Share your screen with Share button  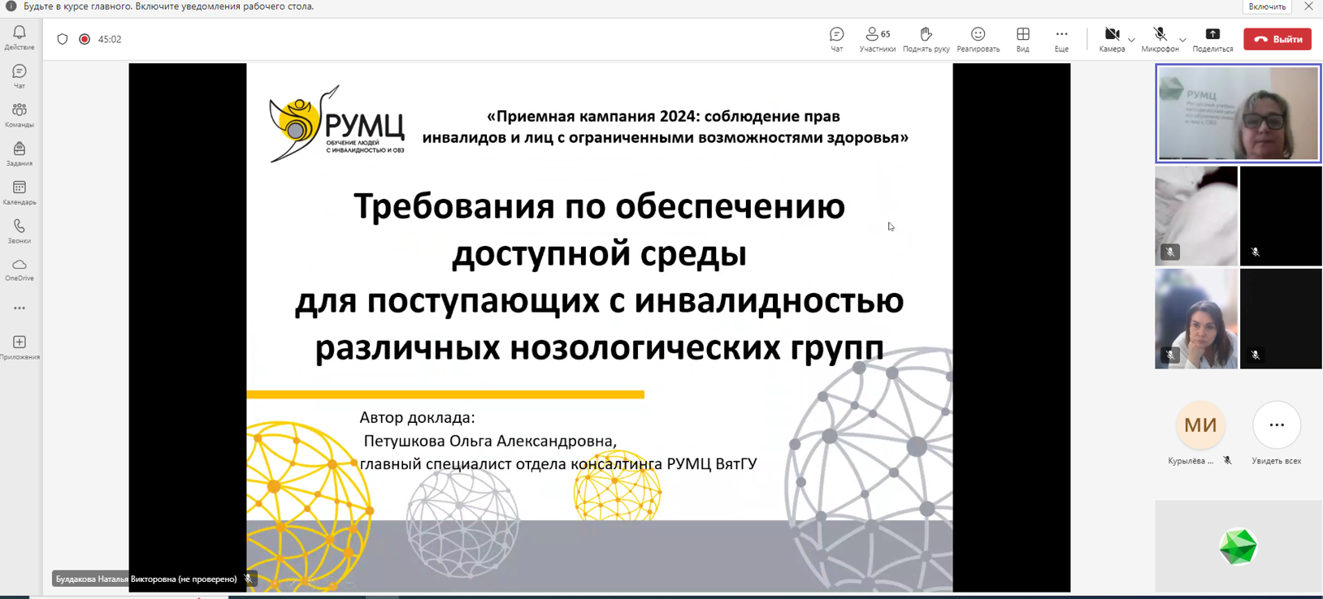click(1212, 39)
